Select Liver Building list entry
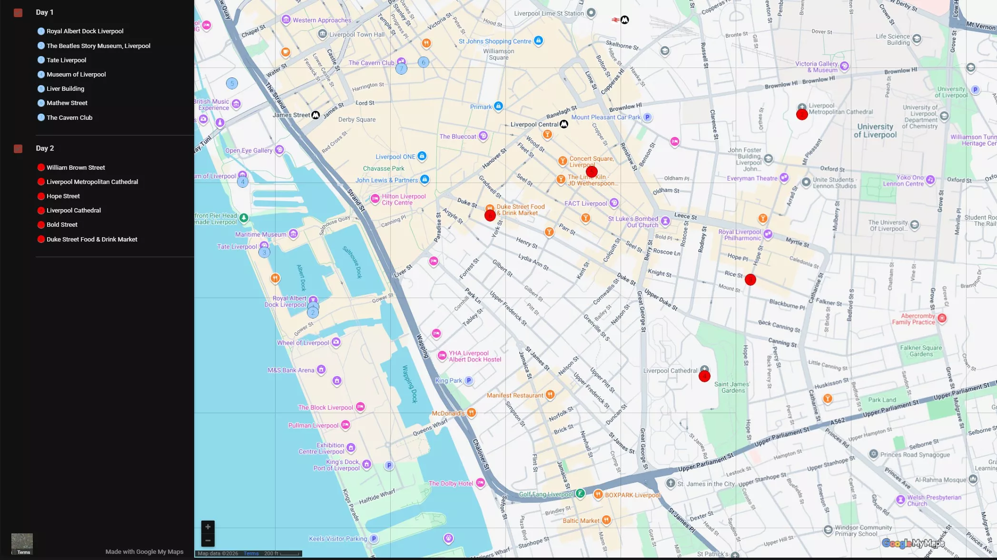 tap(65, 89)
